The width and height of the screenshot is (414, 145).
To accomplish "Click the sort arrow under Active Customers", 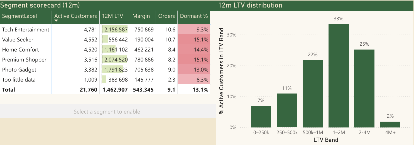I will point(56,21).
